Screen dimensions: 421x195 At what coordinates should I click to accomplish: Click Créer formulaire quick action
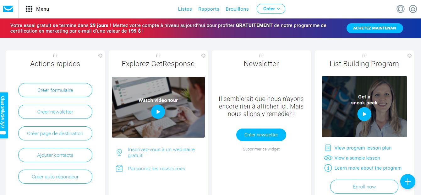(x=55, y=90)
